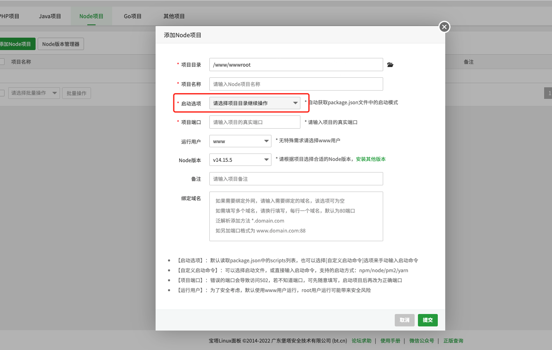Viewport: 552px width, 350px height.
Task: Open the 请选择批量操作 dropdown
Action: [34, 93]
